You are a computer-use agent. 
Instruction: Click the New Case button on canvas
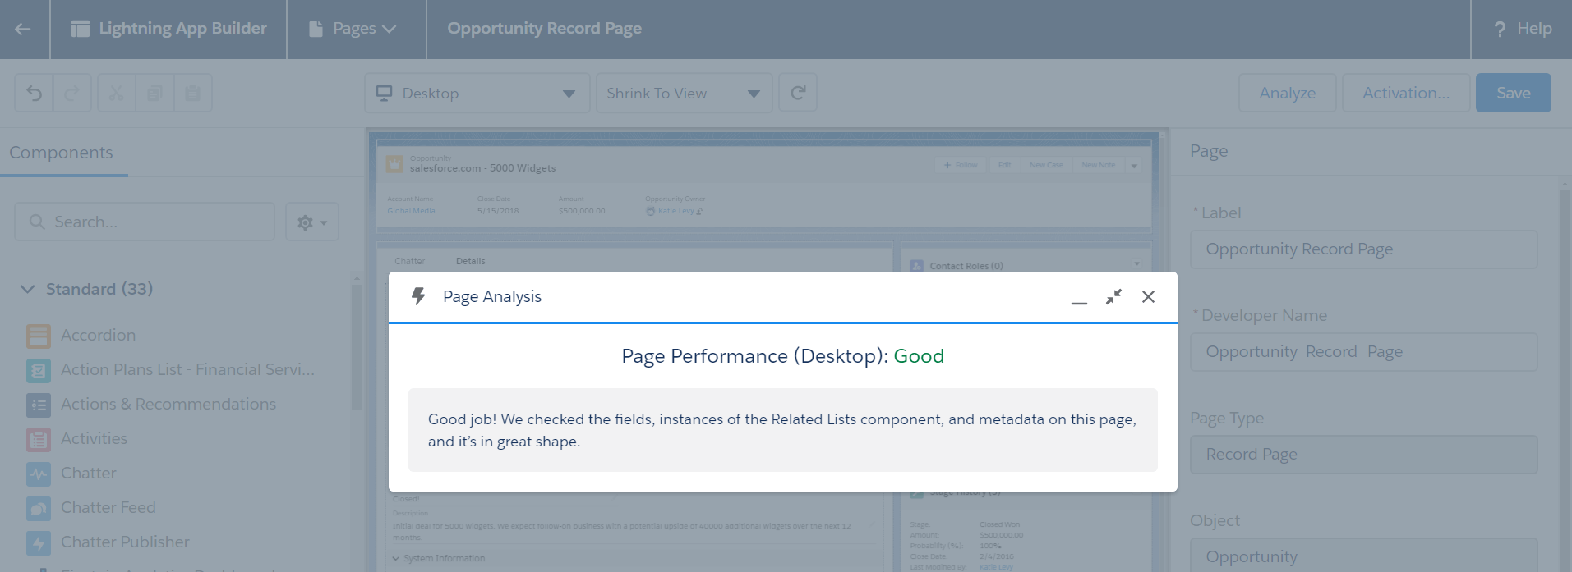[x=1046, y=165]
